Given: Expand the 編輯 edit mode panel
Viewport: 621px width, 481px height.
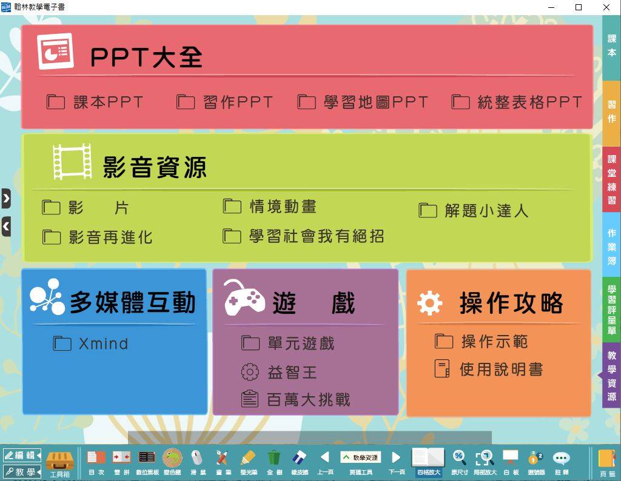Looking at the screenshot, I should 22,456.
